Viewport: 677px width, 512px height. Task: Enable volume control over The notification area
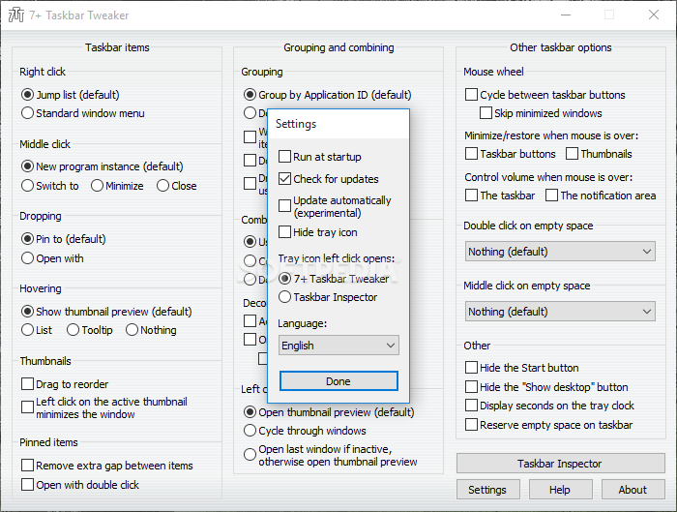point(552,196)
